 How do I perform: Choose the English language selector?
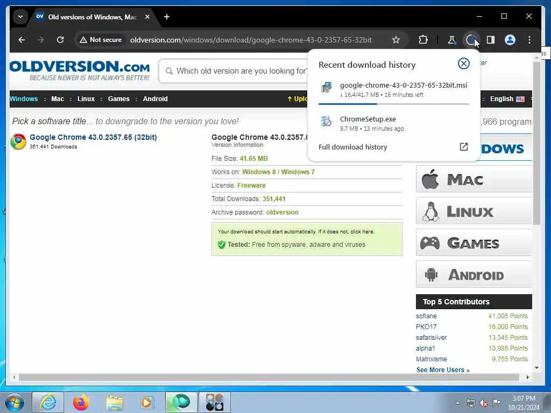pos(507,99)
